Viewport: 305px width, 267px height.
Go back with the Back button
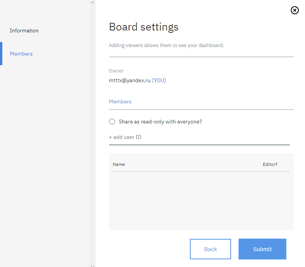[x=210, y=249]
